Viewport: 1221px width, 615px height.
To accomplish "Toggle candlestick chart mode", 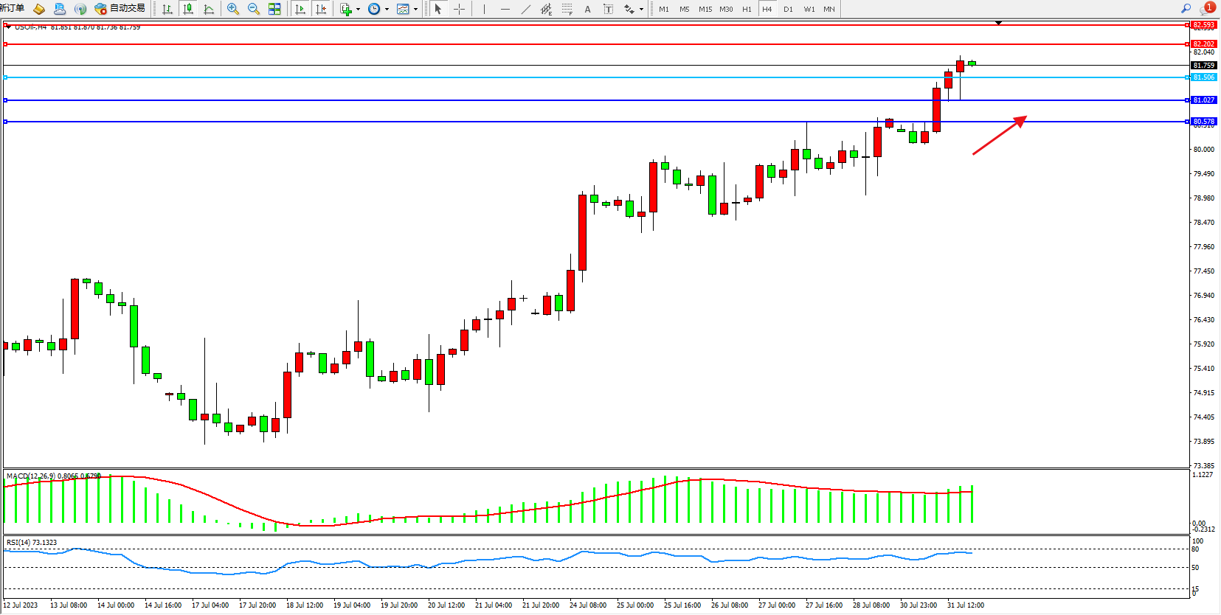I will tap(188, 9).
